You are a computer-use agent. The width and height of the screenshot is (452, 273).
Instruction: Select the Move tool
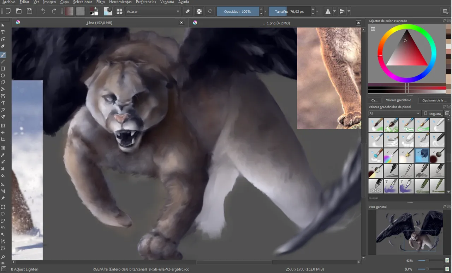tap(3, 132)
